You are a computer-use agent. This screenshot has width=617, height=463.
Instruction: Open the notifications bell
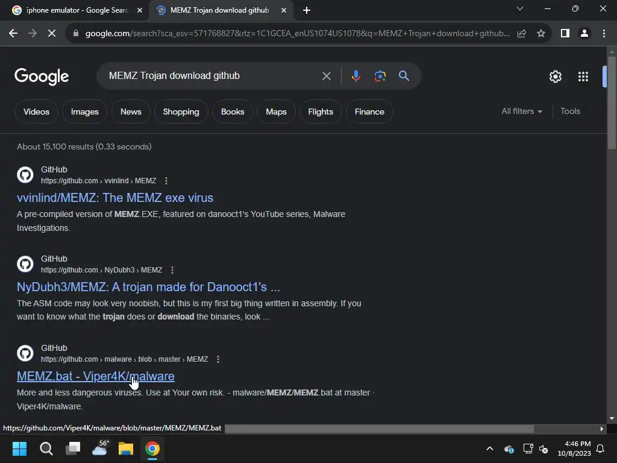601,449
